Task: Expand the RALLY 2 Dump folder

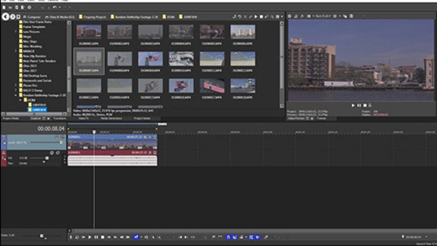Action: (16, 90)
